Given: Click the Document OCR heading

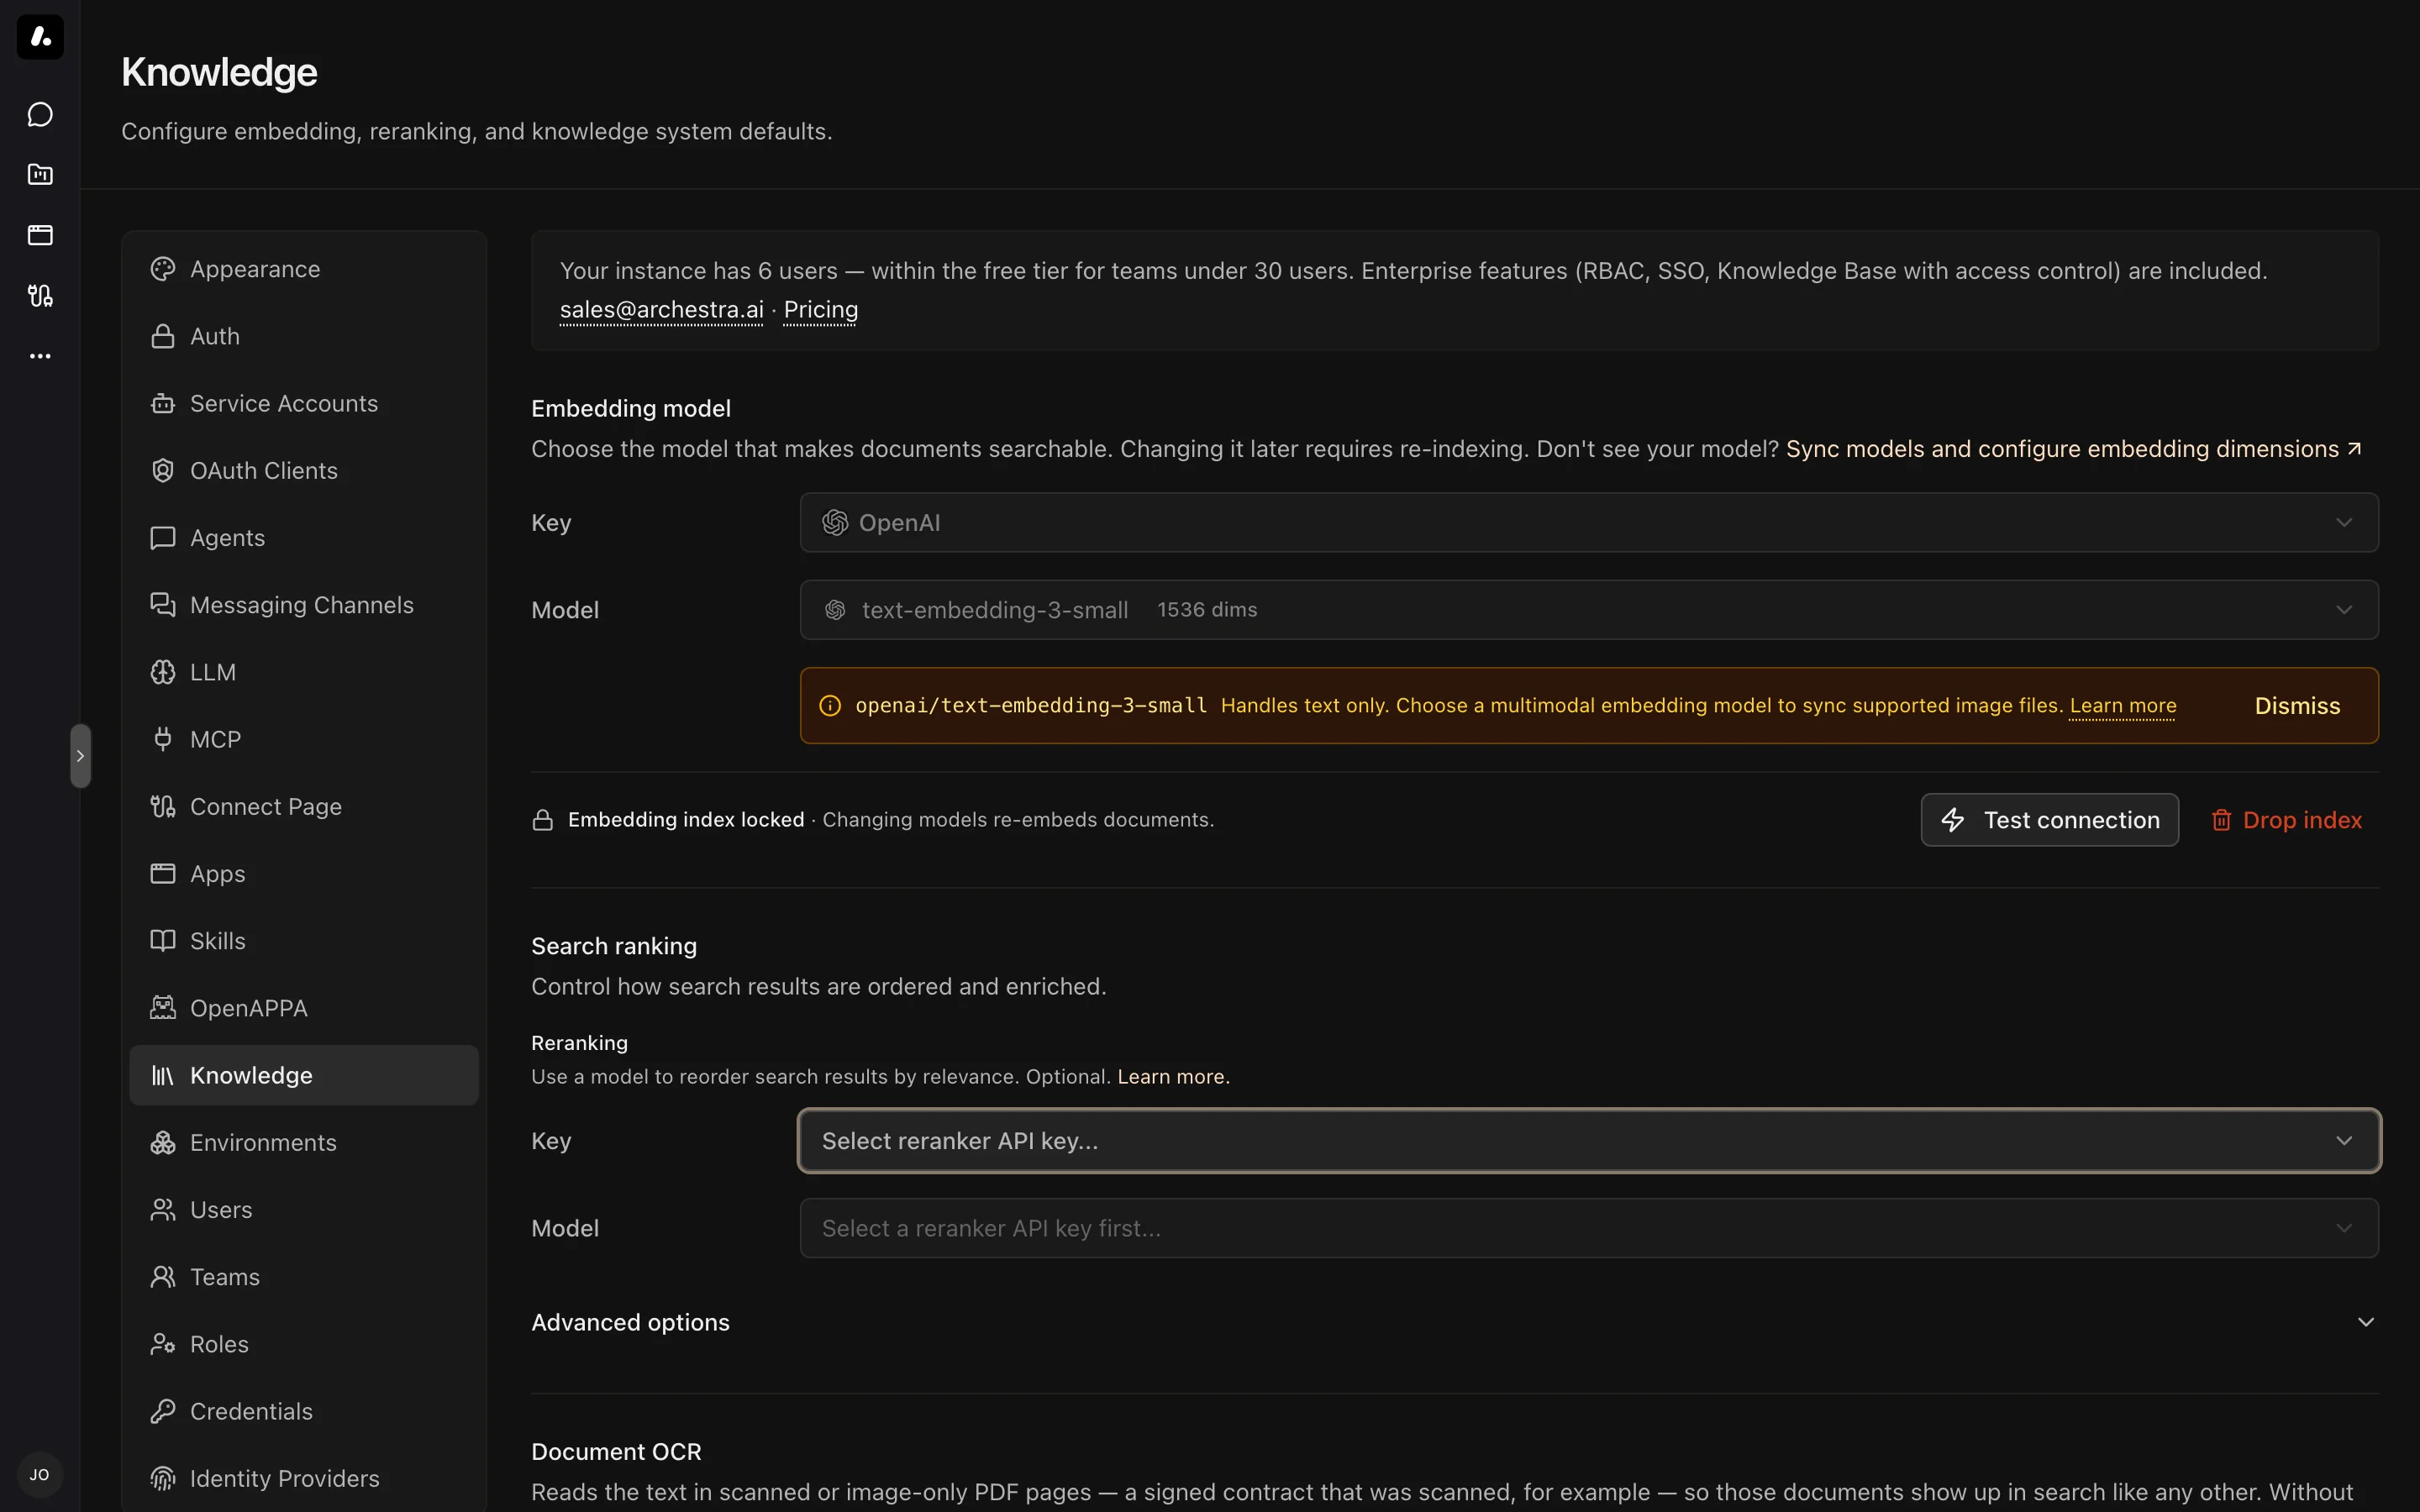Looking at the screenshot, I should (616, 1451).
